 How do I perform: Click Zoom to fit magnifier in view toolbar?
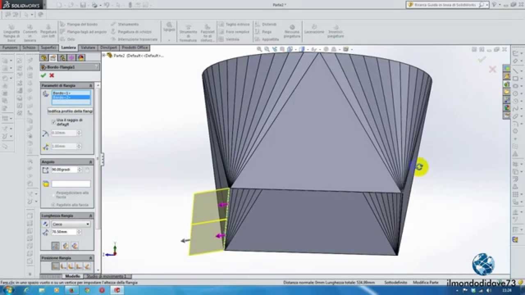(x=260, y=49)
